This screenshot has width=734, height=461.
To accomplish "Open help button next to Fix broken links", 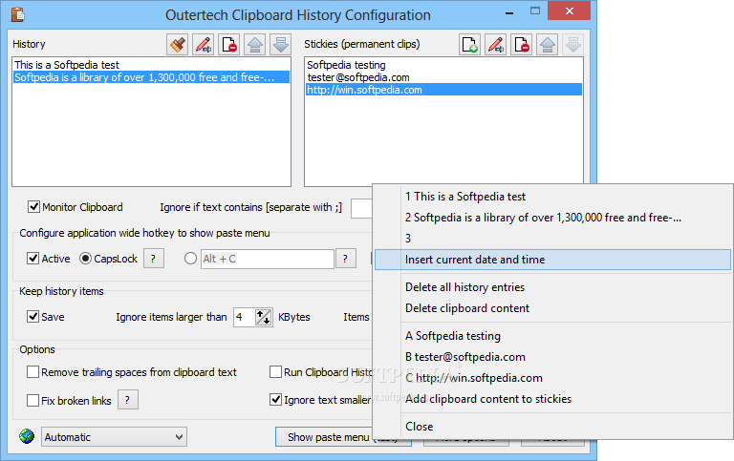I will [x=128, y=400].
